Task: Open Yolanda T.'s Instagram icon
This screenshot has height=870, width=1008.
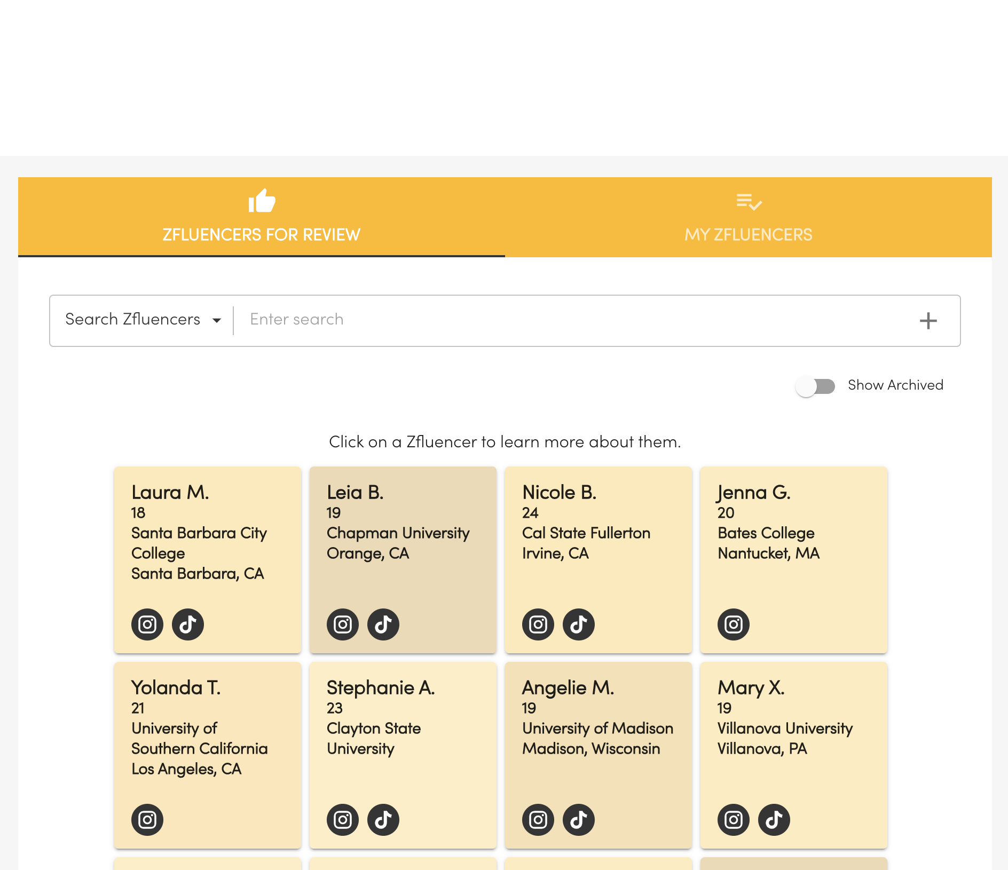Action: tap(147, 820)
